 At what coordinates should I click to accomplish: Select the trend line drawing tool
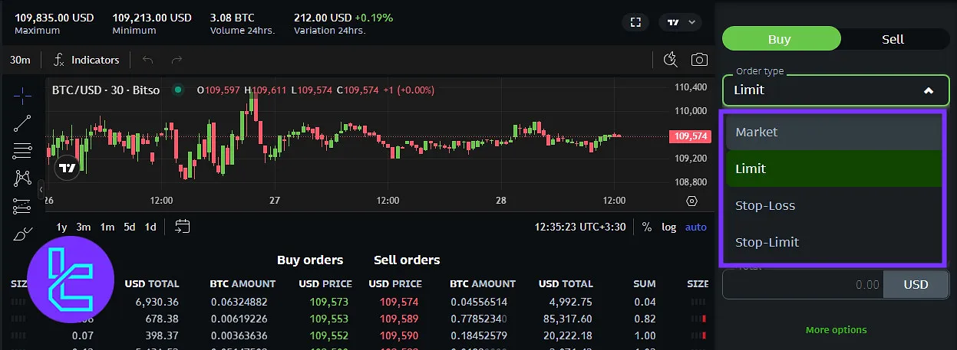tap(22, 123)
